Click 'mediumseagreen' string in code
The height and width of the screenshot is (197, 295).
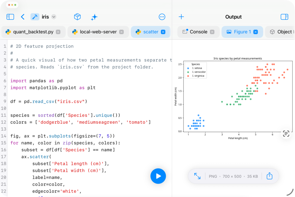[98, 122]
